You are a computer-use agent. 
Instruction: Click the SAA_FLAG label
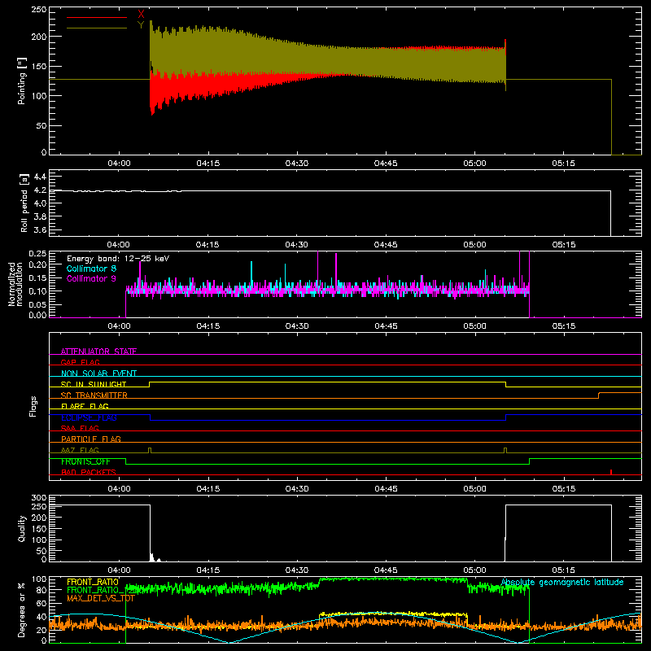click(80, 428)
